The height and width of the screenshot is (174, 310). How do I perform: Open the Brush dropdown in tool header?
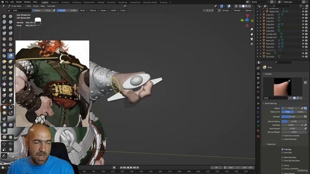click(84, 11)
